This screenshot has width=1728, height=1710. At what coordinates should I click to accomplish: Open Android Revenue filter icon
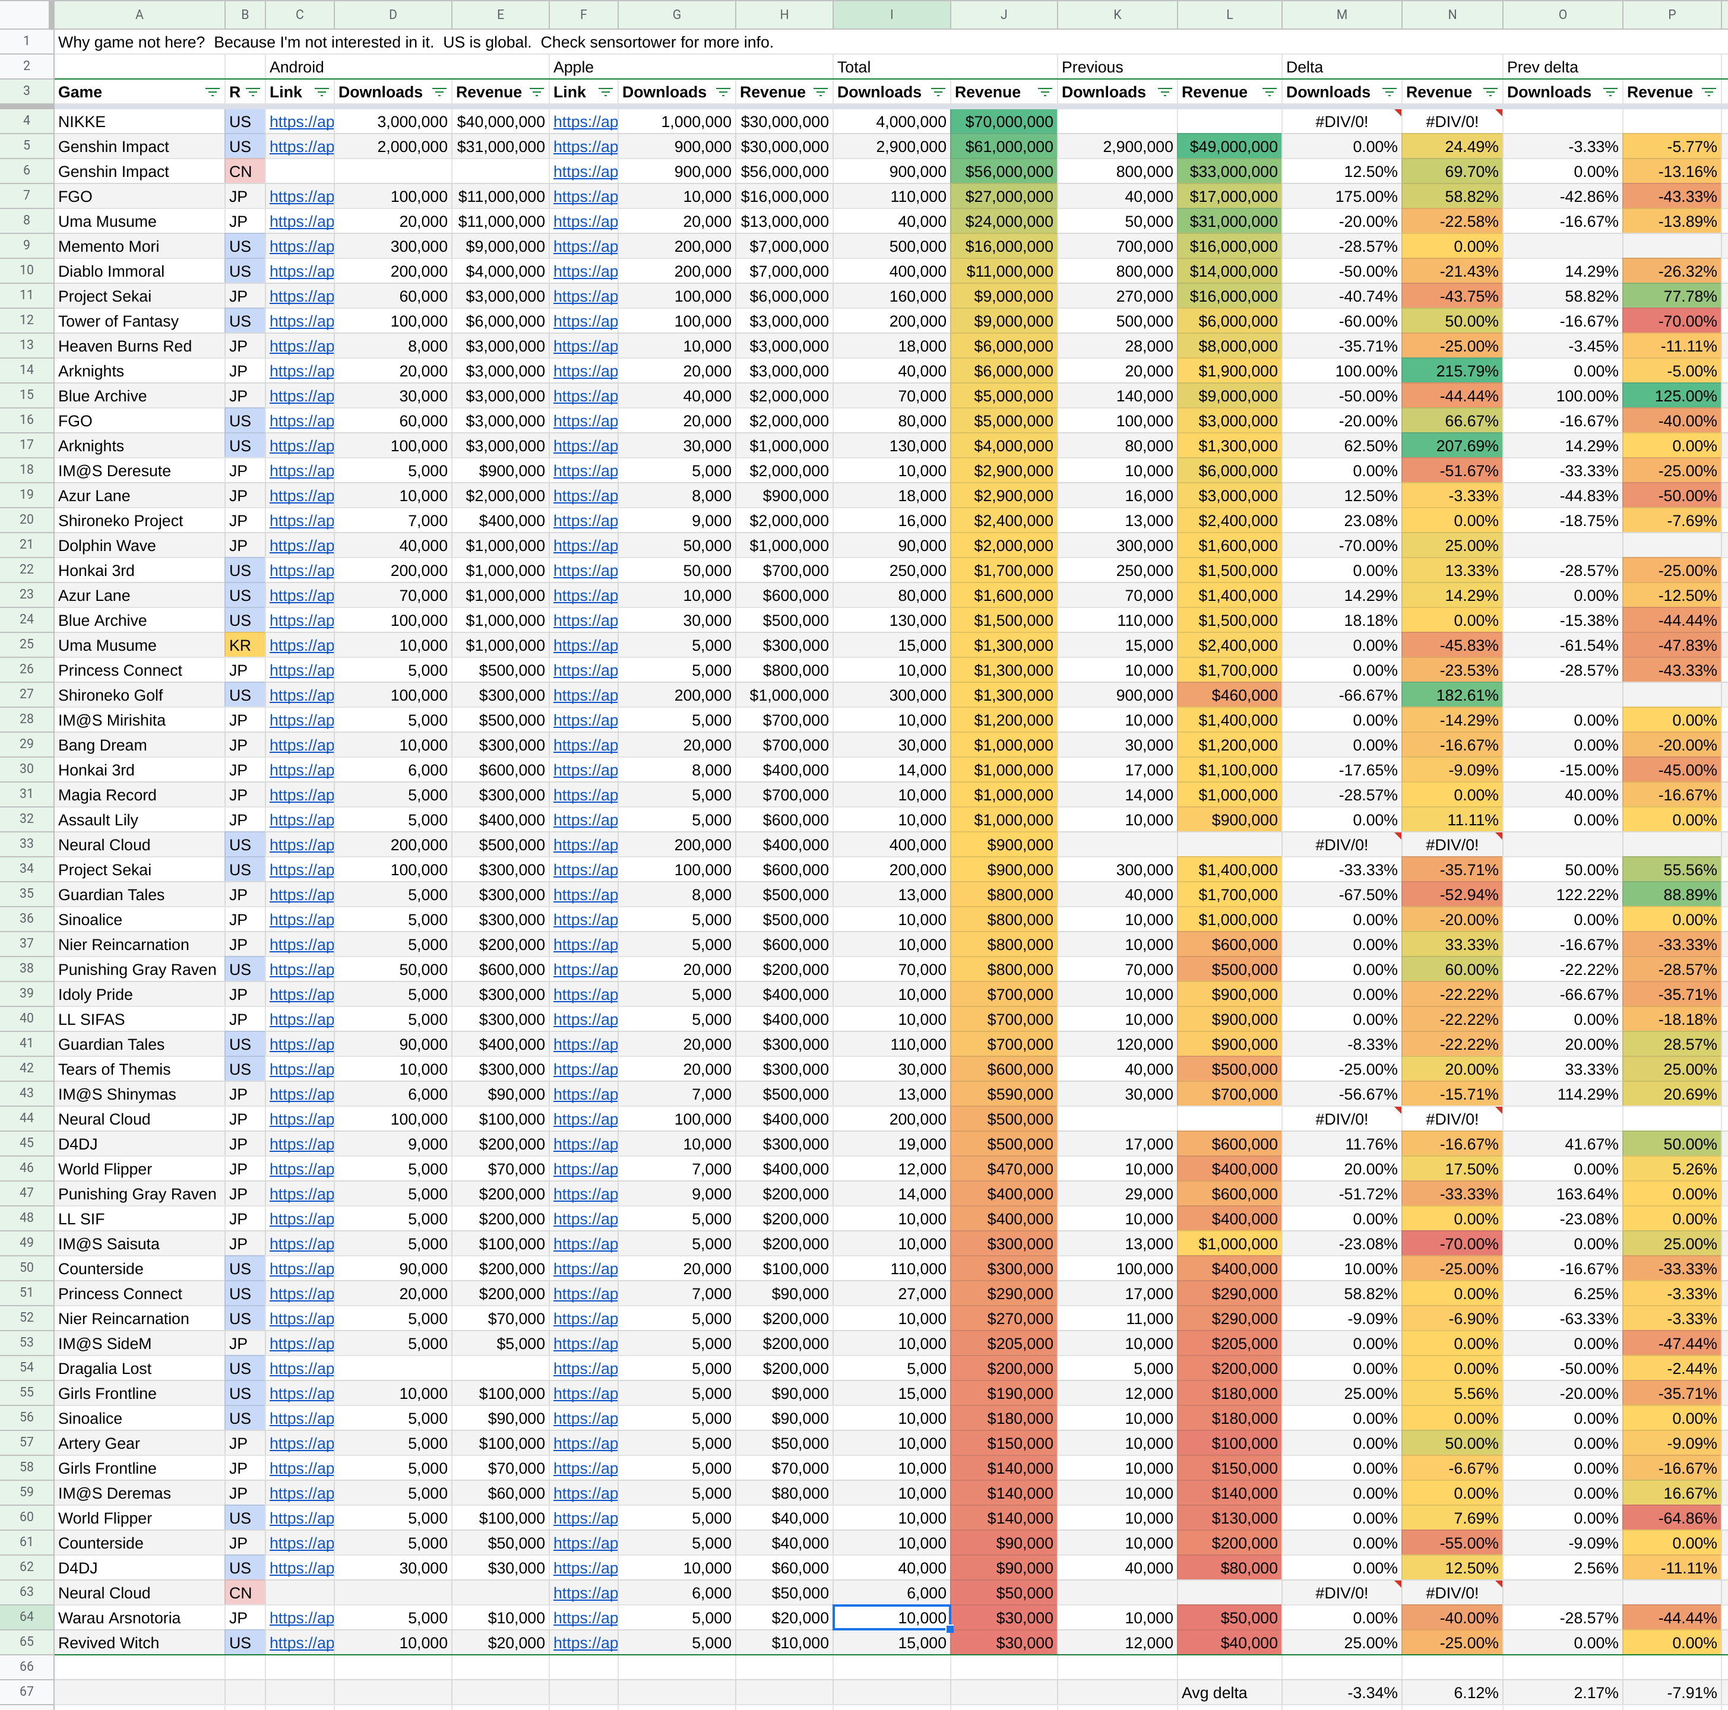point(537,92)
